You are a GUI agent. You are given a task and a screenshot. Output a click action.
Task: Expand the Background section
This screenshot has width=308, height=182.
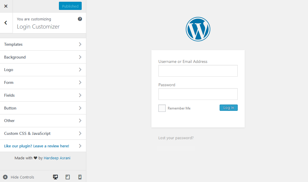point(43,57)
